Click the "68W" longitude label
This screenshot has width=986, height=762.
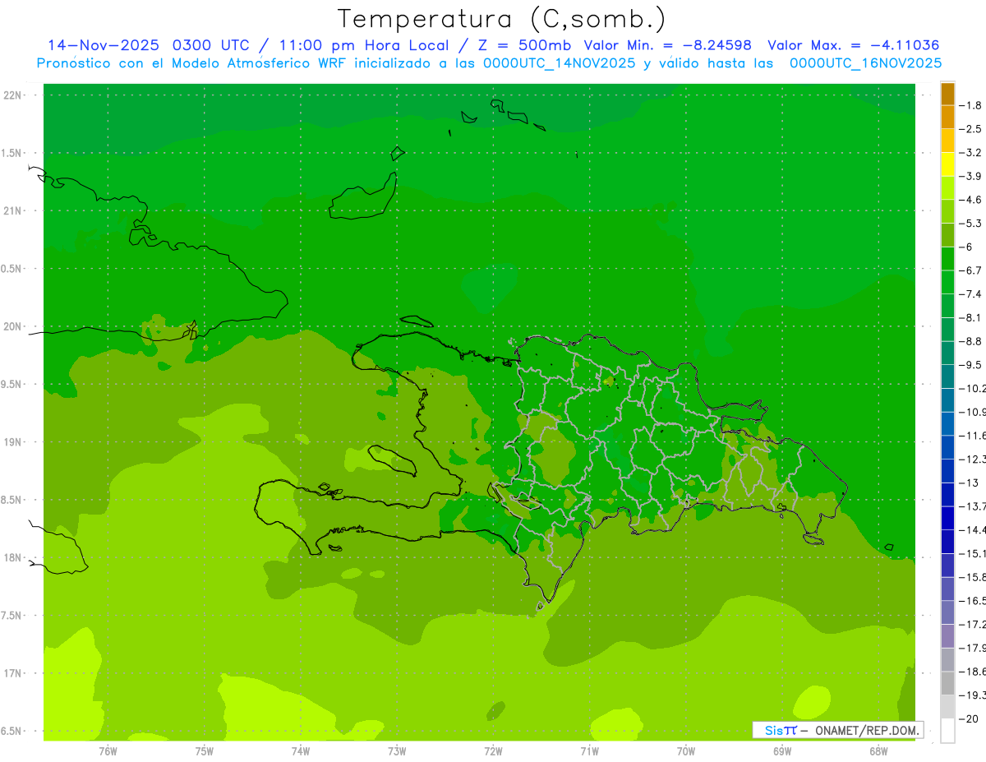tap(878, 750)
